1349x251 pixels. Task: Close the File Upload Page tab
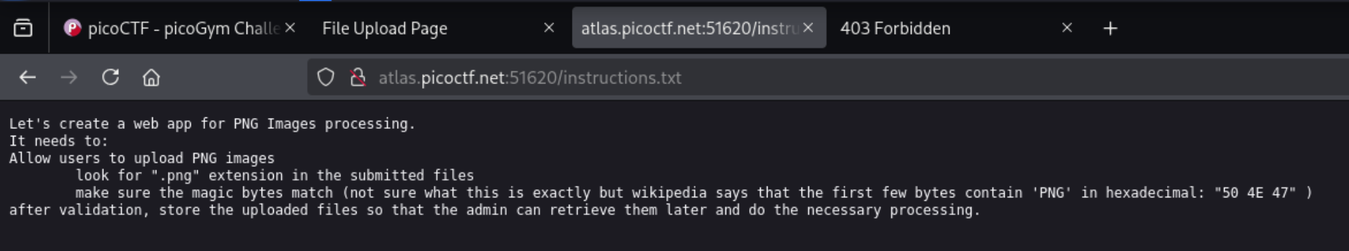(x=549, y=28)
